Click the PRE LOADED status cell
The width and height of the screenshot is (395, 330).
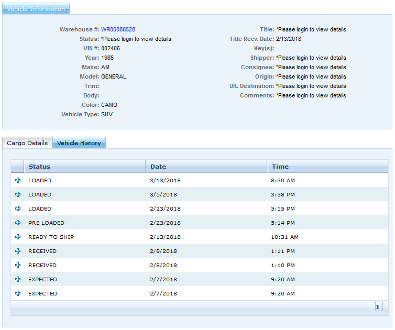coord(47,223)
